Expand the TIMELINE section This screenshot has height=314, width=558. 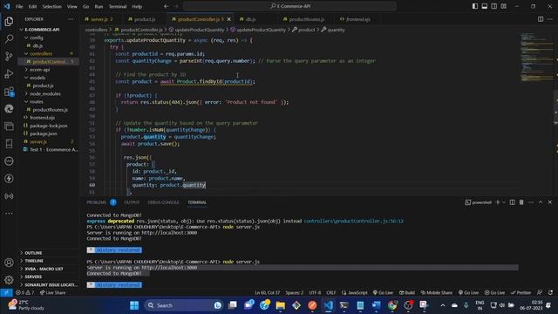point(34,261)
